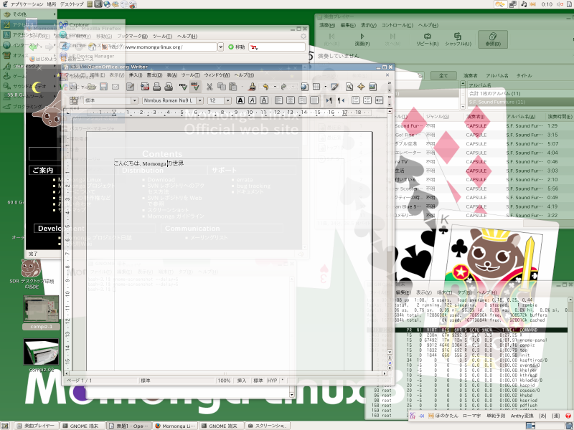
Task: Open the paragraph style dropdown in Writer
Action: click(134, 100)
